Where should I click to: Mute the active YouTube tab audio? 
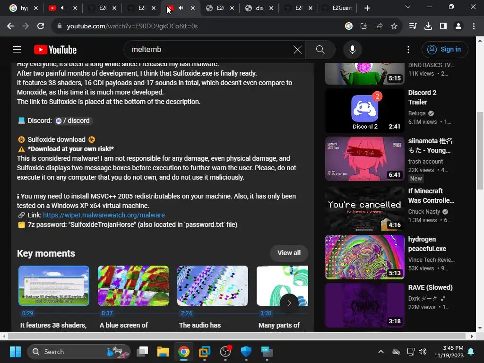(181, 8)
